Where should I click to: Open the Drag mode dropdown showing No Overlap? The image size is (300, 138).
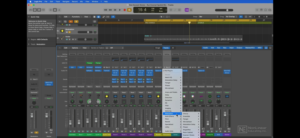point(231,17)
